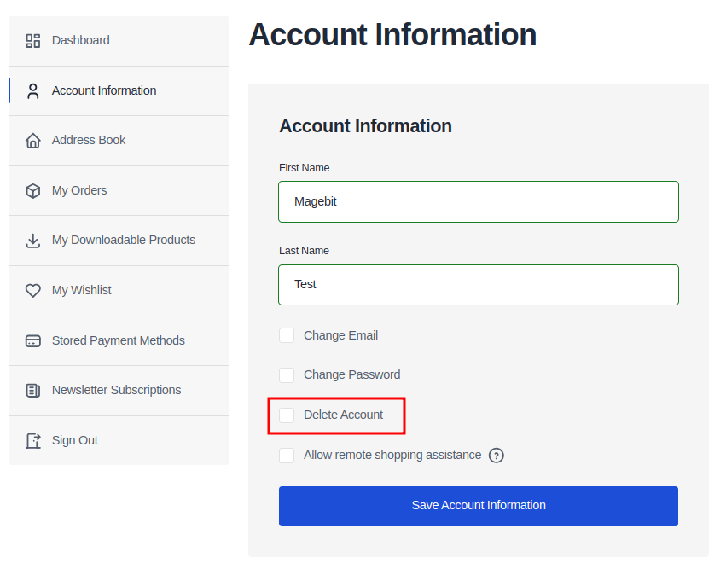Click Save Account Information
726x569 pixels.
(478, 506)
